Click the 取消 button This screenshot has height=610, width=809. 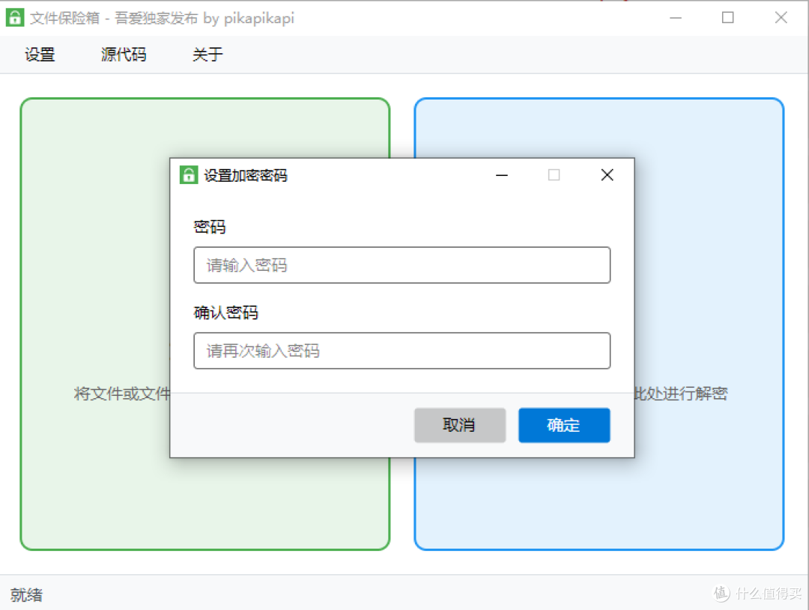(460, 425)
